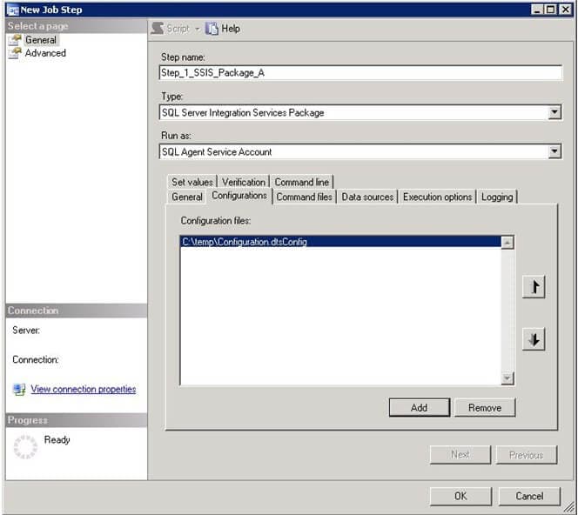Click the Script toolbar icon
Image resolution: width=578 pixels, height=515 pixels.
pos(157,29)
